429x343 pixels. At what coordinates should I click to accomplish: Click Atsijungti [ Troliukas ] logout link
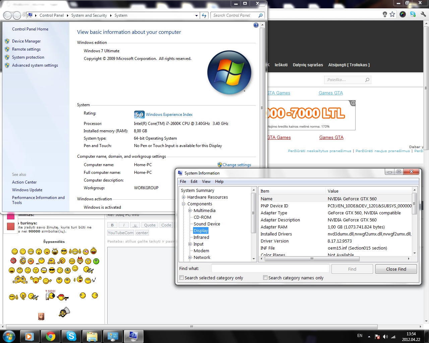[x=349, y=65]
